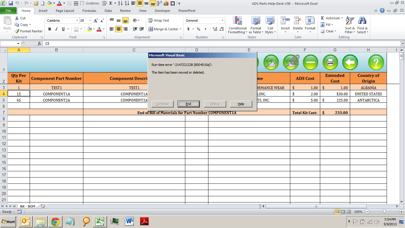Open Adobe Reader from the taskbar
Image resolution: width=405 pixels, height=228 pixels.
pos(144,221)
